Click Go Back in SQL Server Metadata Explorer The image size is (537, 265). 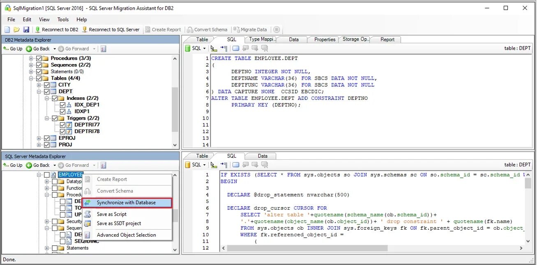tap(38, 165)
